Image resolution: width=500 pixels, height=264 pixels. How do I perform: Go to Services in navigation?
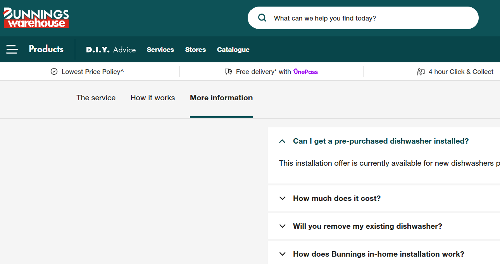[x=160, y=50]
